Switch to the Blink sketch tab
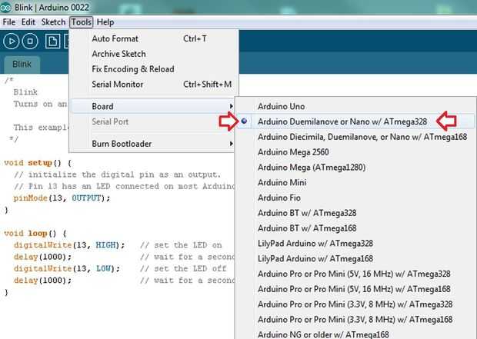The image size is (477, 339). point(22,64)
